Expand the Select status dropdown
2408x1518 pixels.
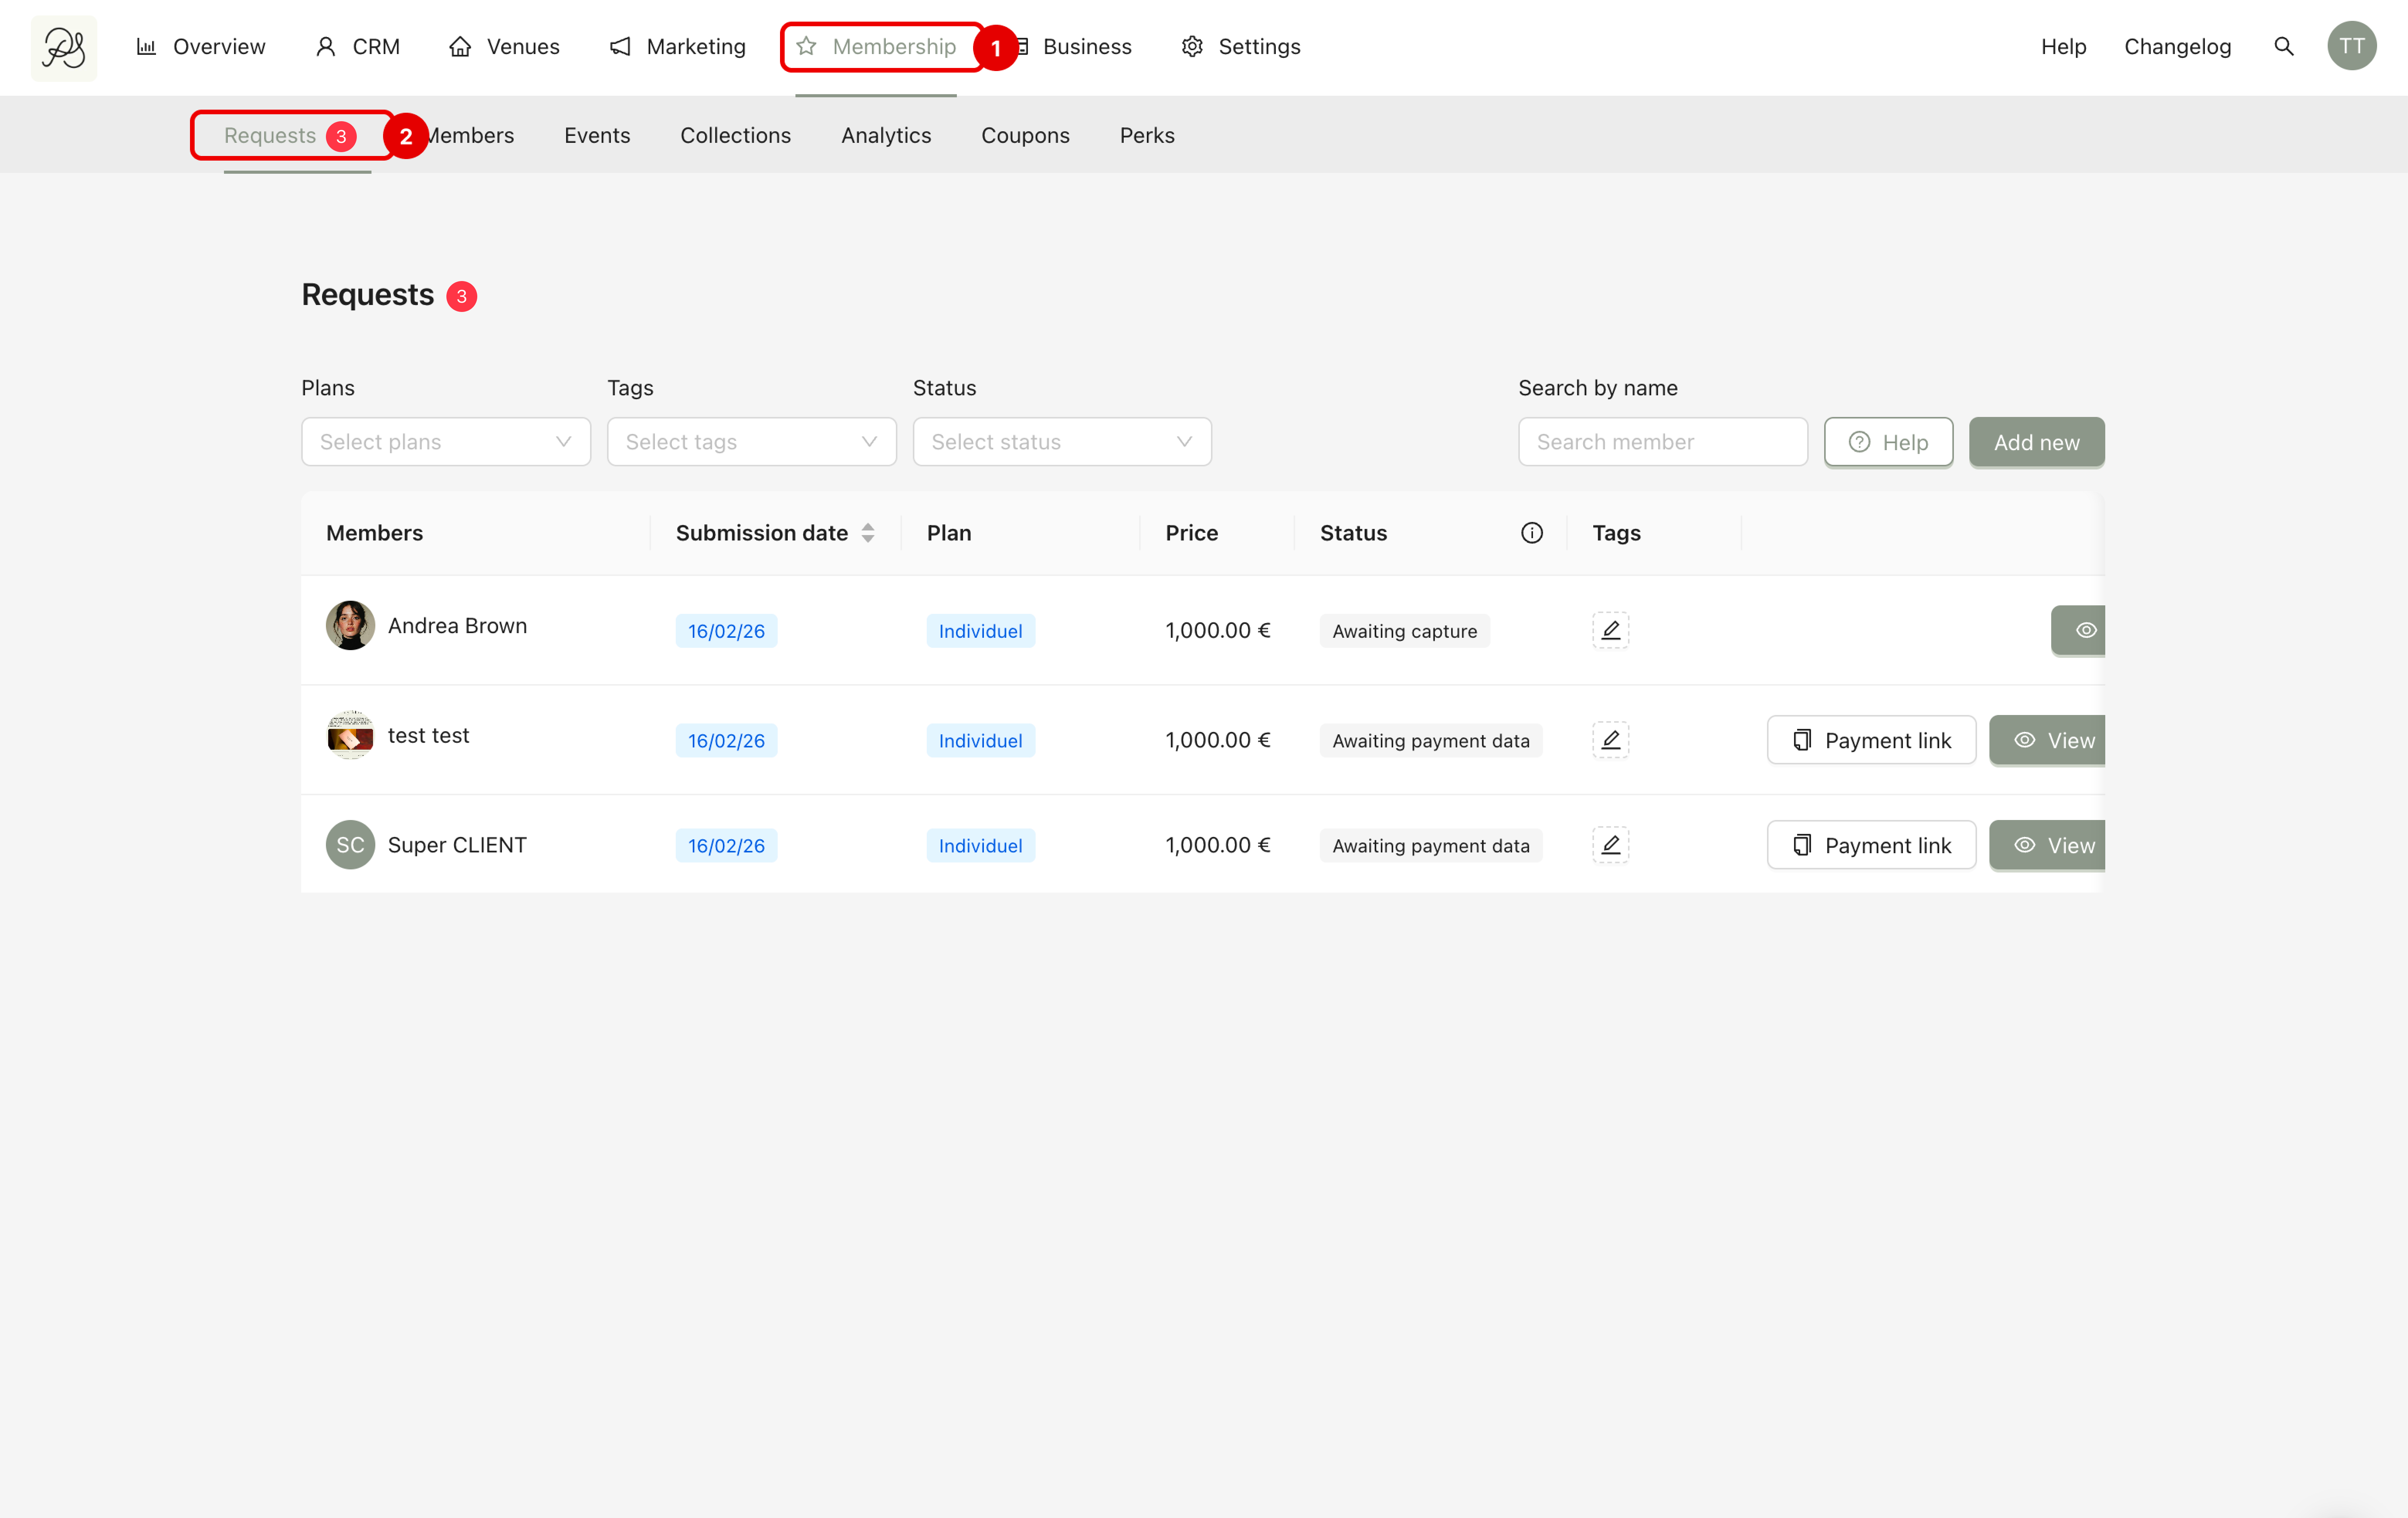pyautogui.click(x=1061, y=442)
